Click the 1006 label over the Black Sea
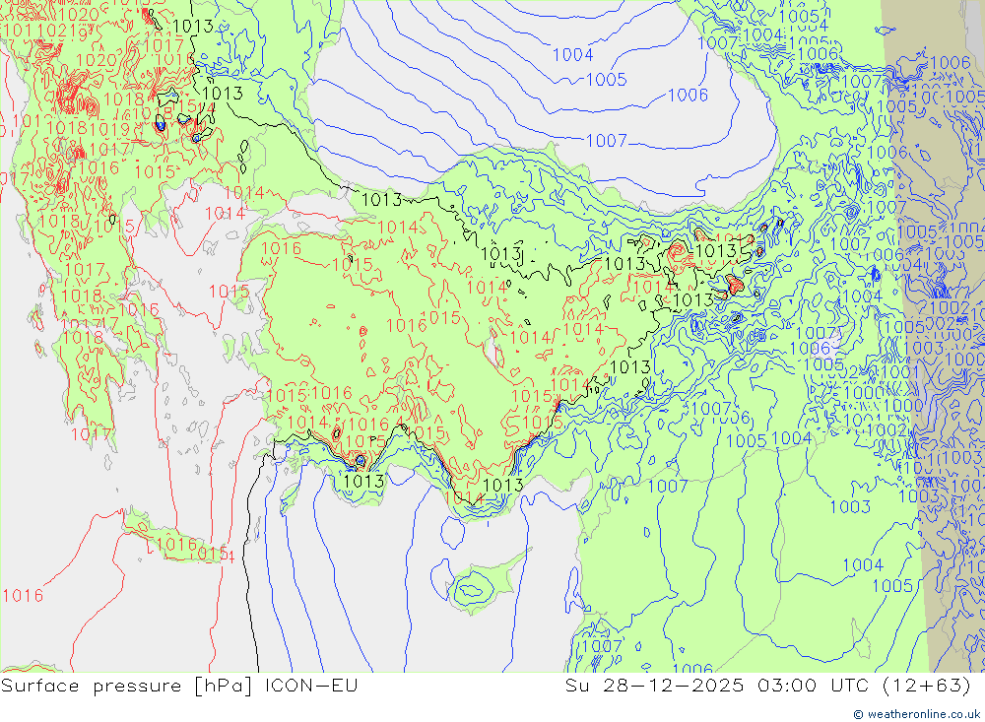Viewport: 985px width, 722px height. [x=688, y=96]
